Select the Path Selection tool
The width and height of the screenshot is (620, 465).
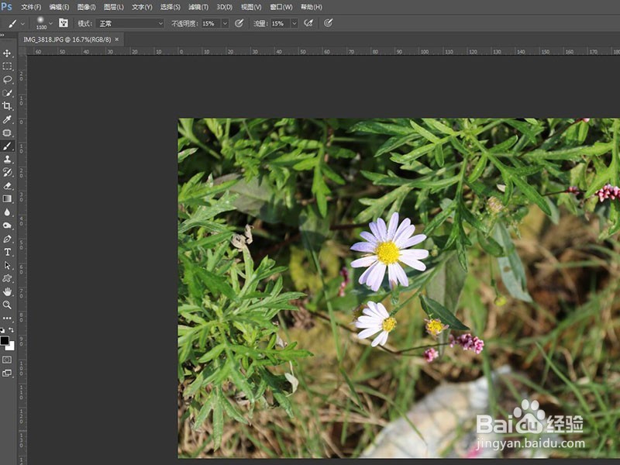coord(7,265)
